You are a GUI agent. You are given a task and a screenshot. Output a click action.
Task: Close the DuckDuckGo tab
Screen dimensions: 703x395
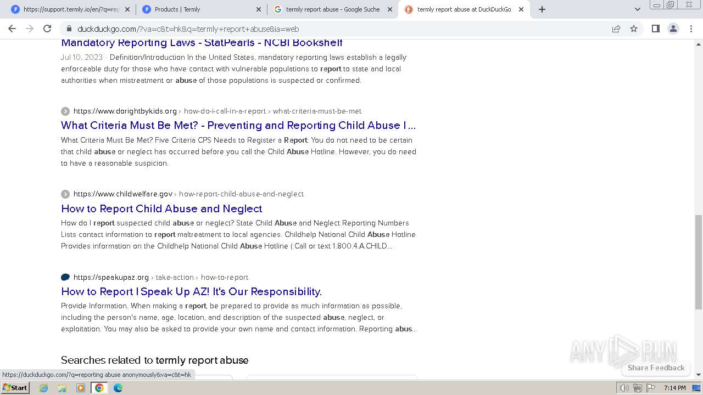[x=521, y=9]
